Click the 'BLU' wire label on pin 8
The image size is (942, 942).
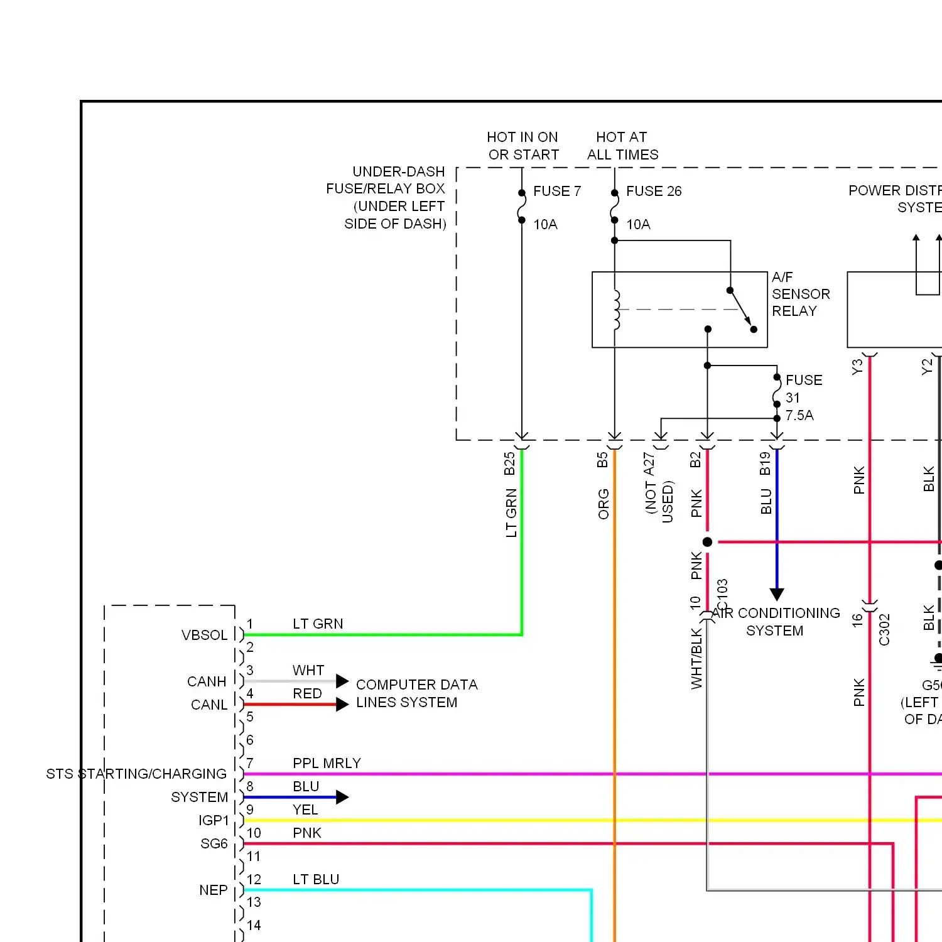[x=306, y=786]
